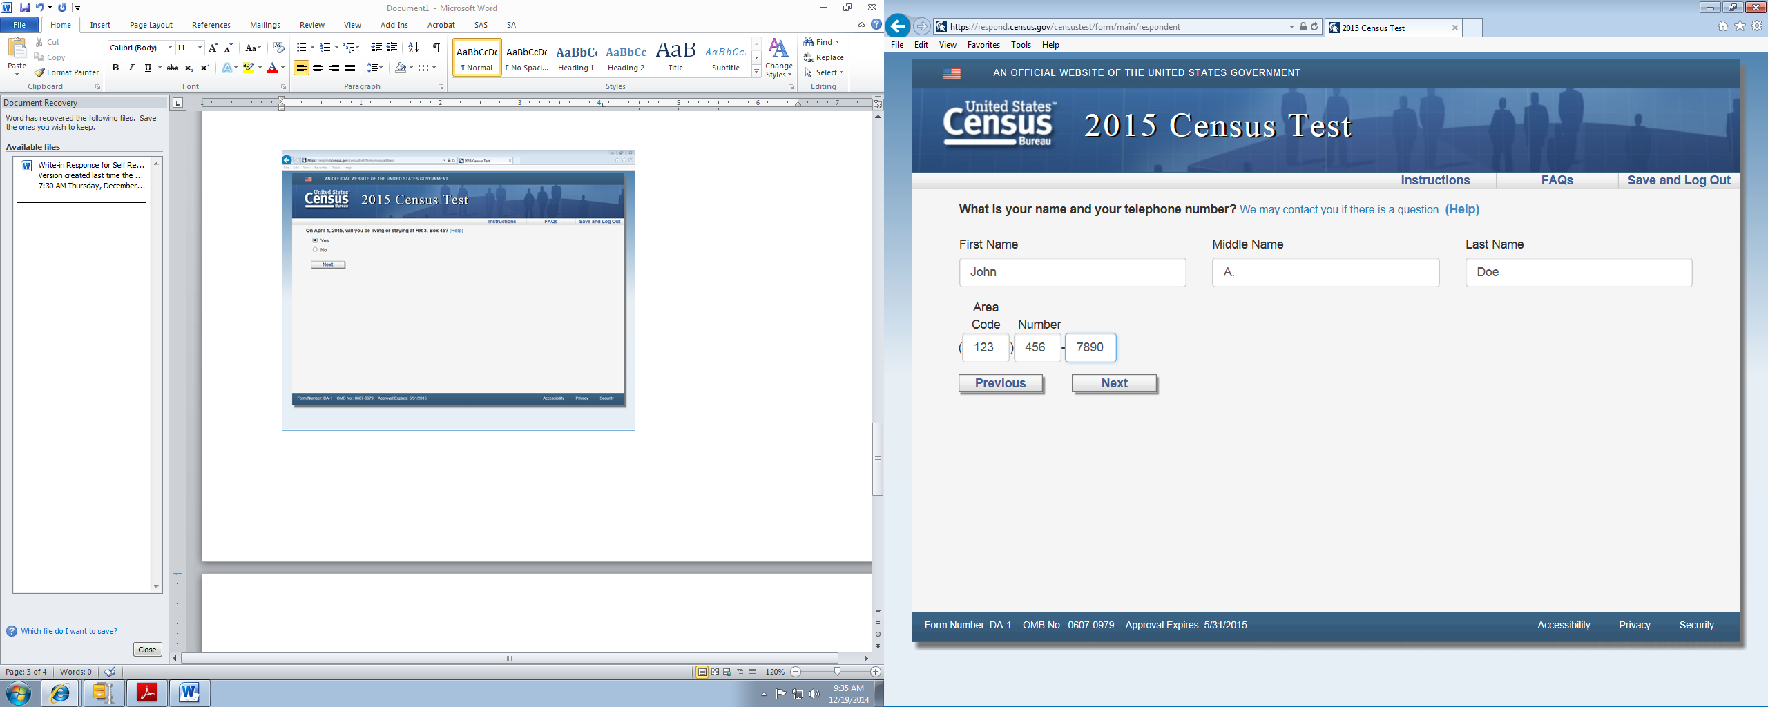The height and width of the screenshot is (707, 1768).
Task: Open the browser home page icon
Action: tap(1723, 26)
